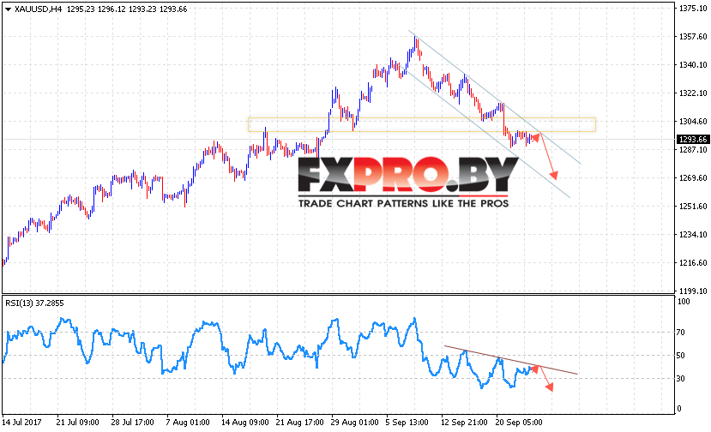
Task: Click the 14 Aug 09:00 time label
Action: click(244, 422)
